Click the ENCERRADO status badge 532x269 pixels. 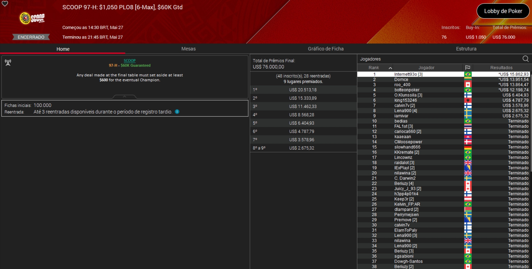31,37
